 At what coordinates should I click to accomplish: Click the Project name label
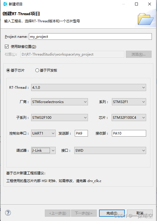16,37
